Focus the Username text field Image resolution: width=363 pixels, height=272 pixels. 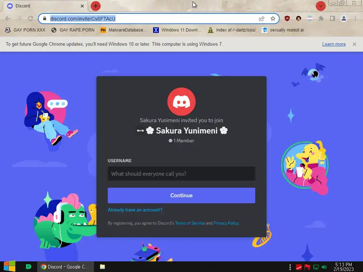click(181, 174)
